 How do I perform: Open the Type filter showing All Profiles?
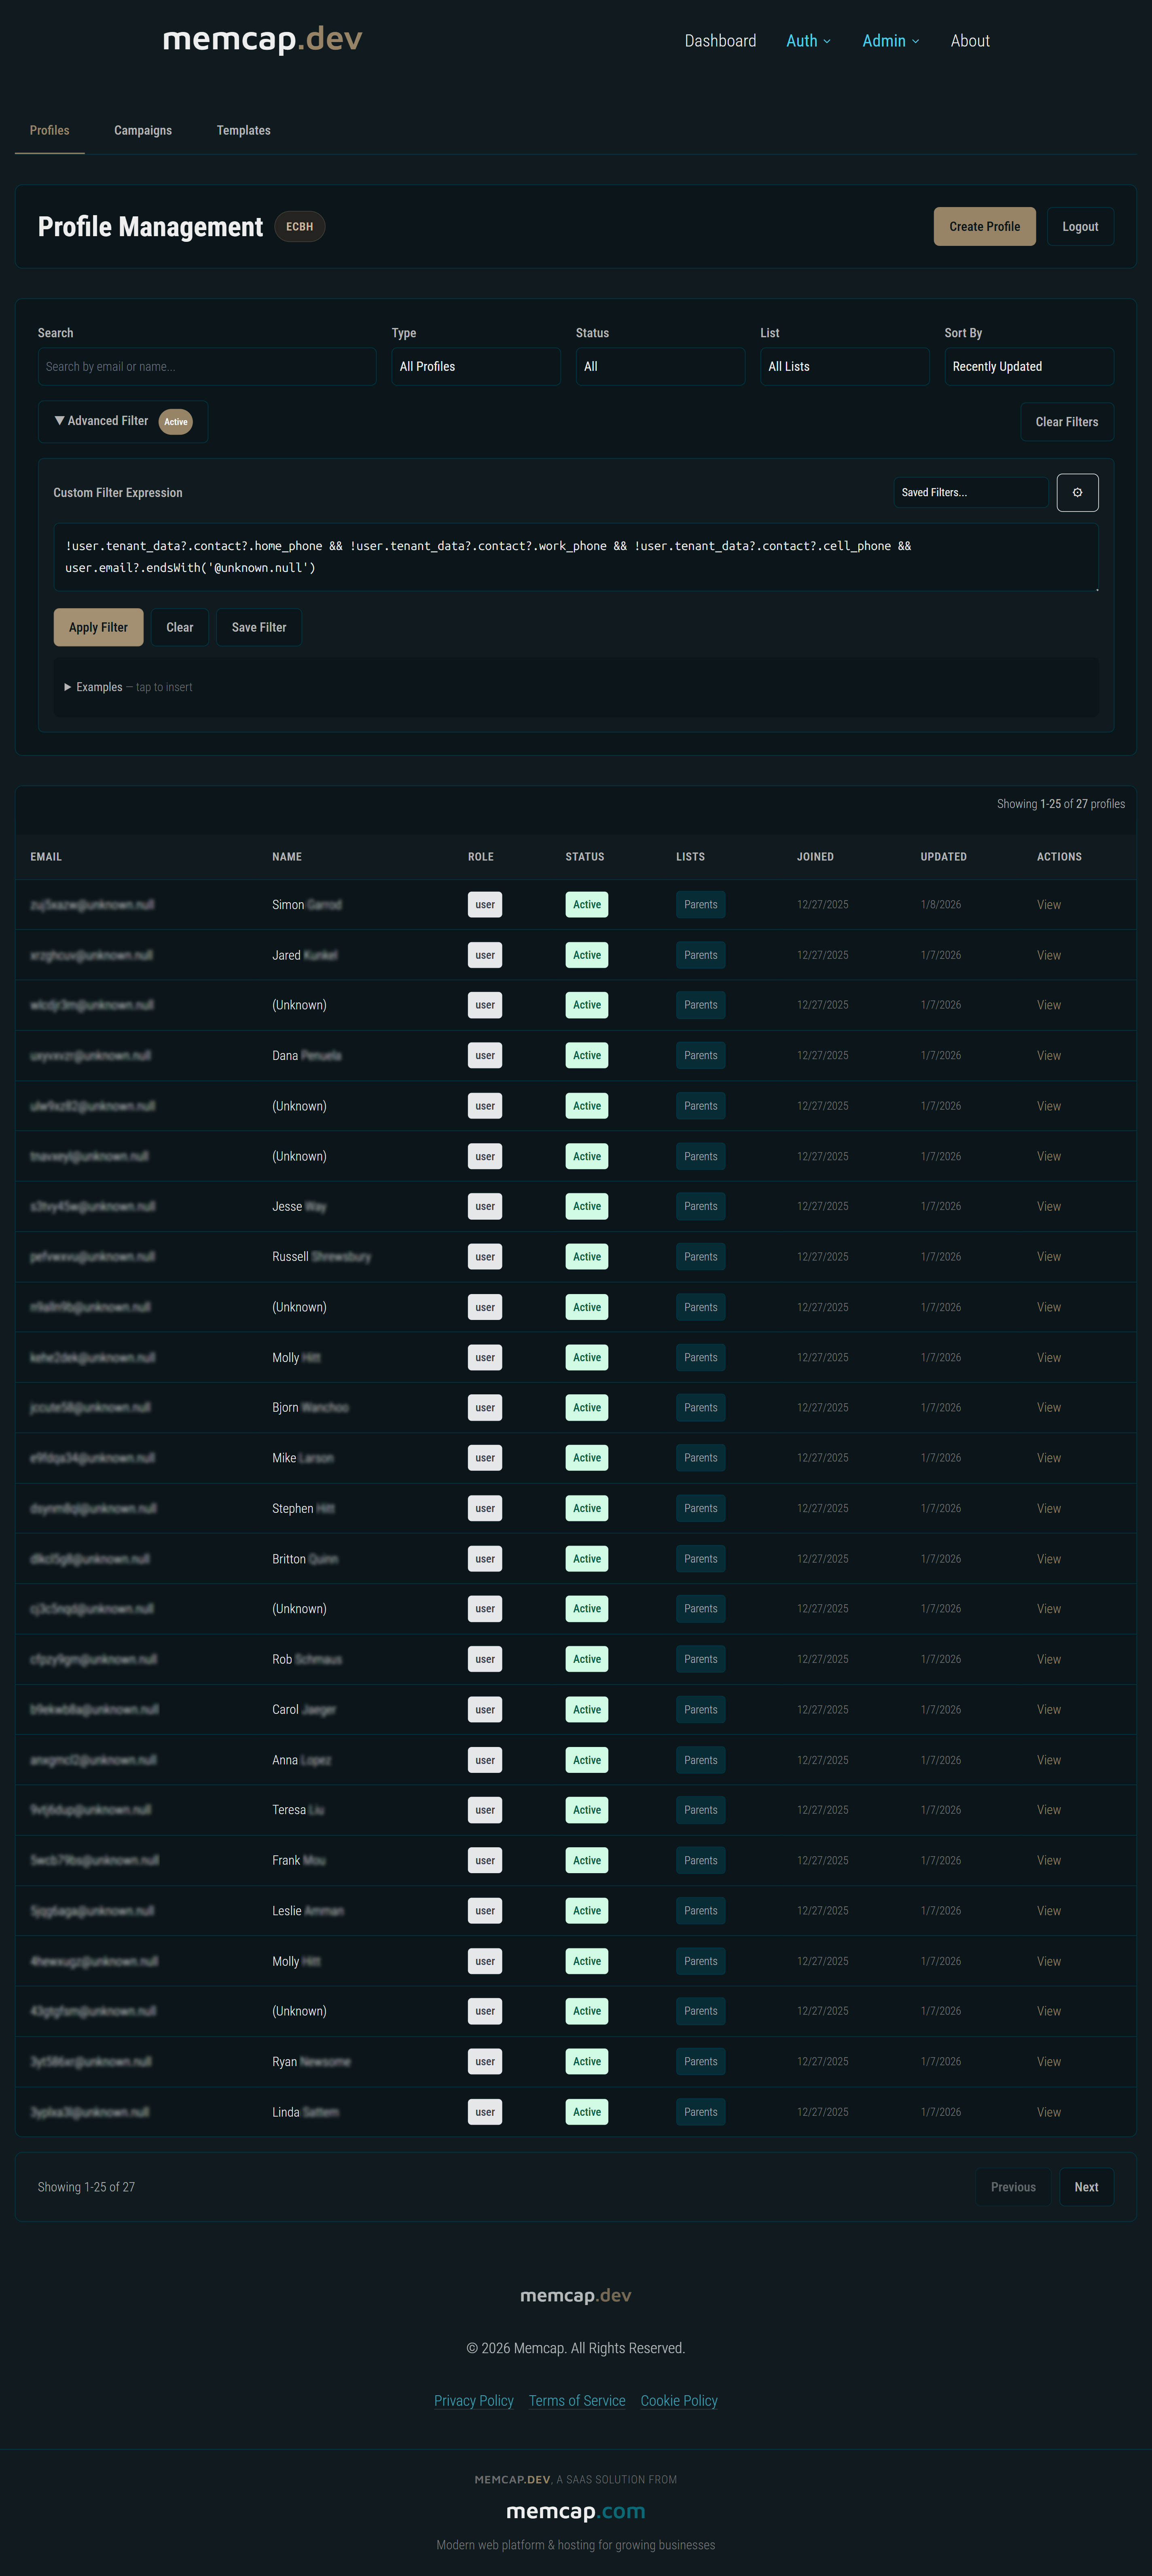coord(476,366)
